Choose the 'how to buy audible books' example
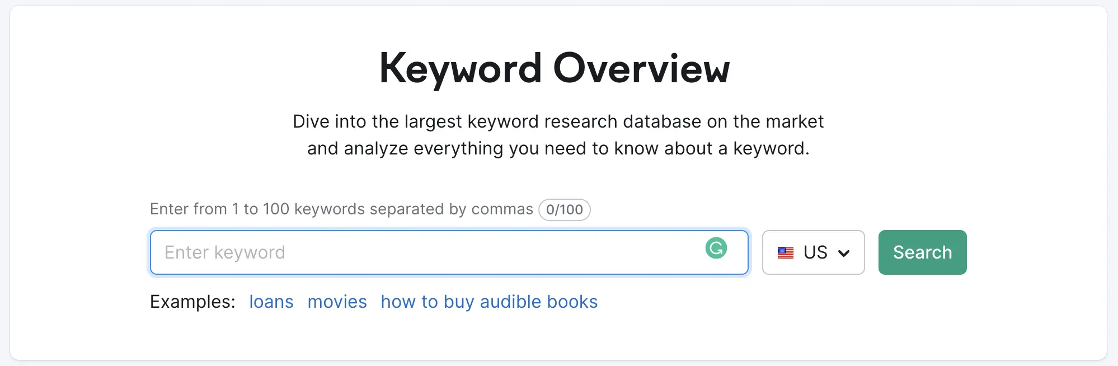The image size is (1118, 366). pyautogui.click(x=489, y=302)
